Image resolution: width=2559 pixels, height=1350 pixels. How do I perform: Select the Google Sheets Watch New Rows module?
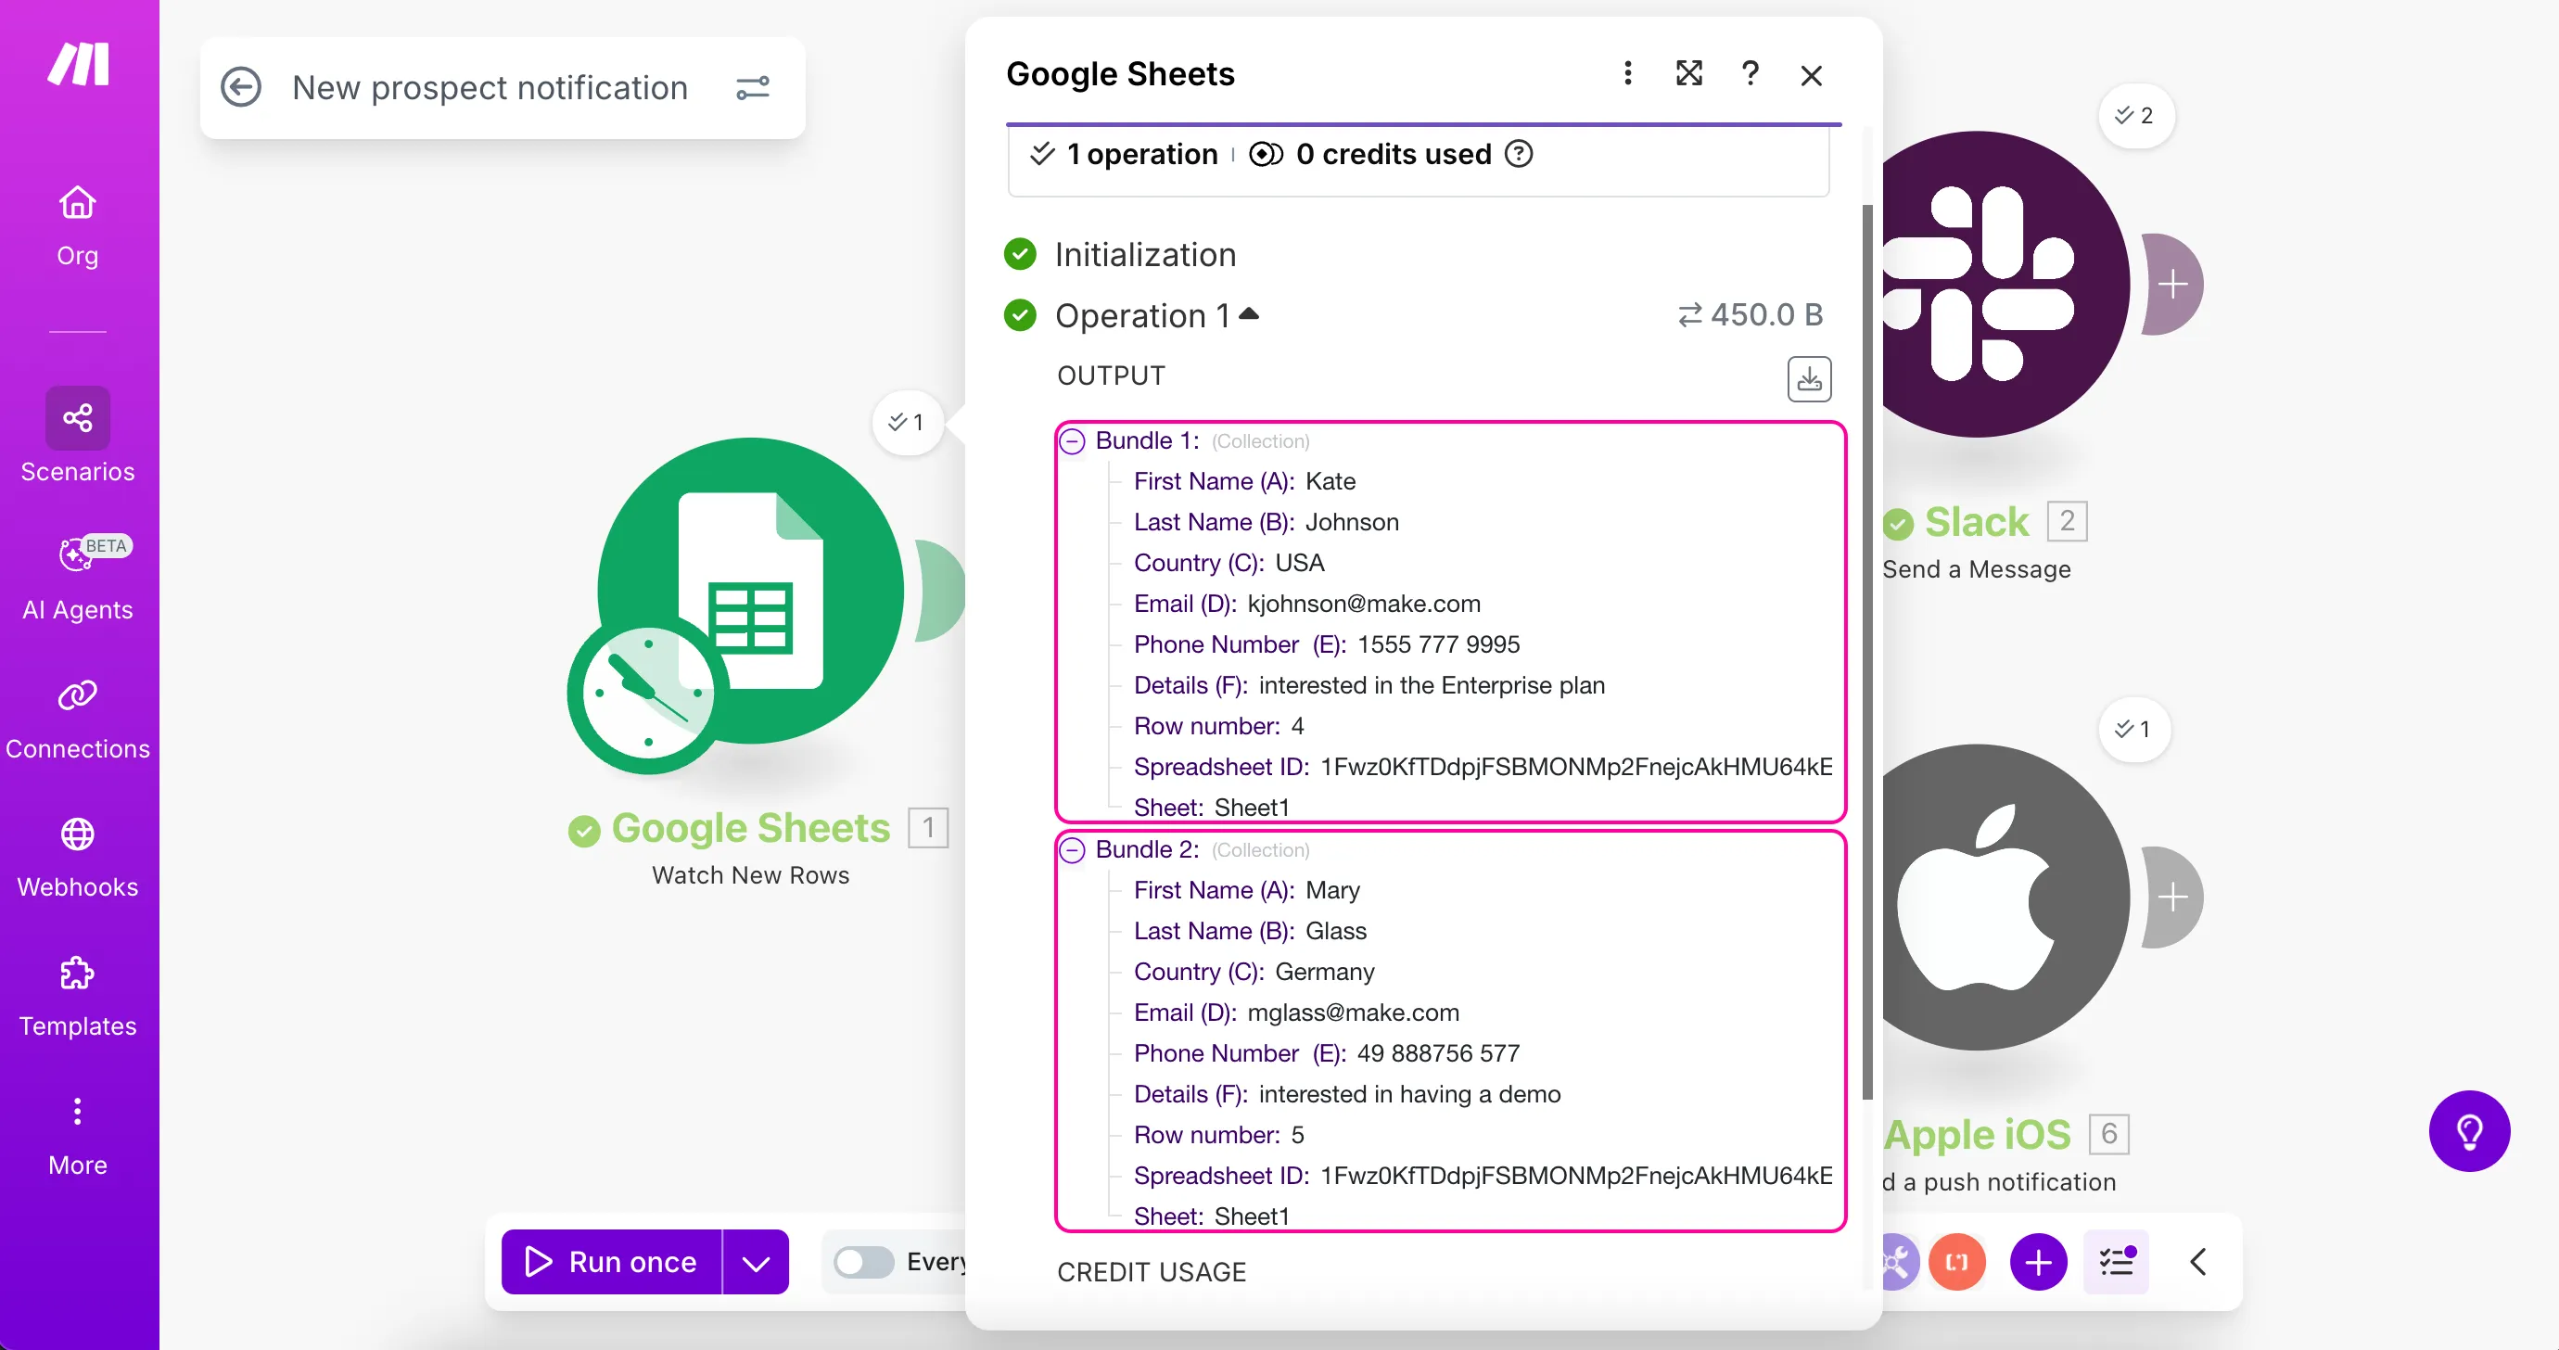751,592
